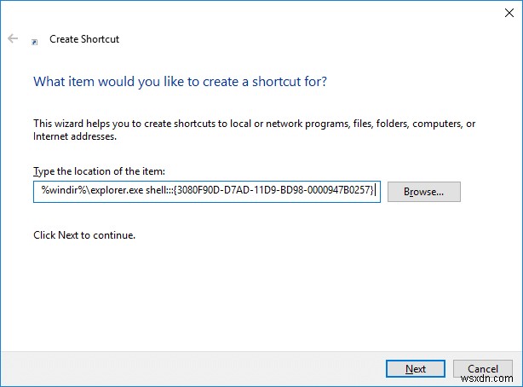This screenshot has width=523, height=387.
Task: Click the blank area left of the Next button
Action: point(213,368)
